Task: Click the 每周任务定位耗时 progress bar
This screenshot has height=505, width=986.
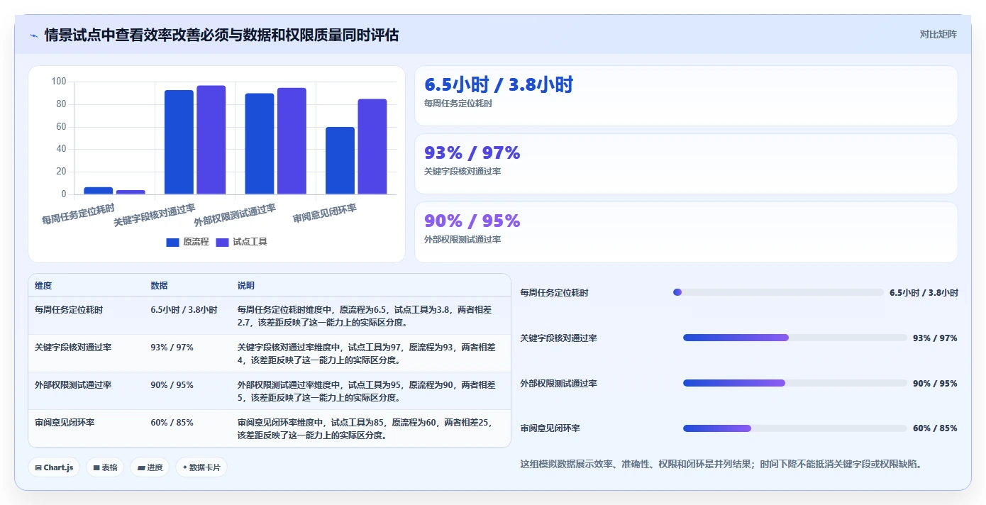Action: coord(778,292)
